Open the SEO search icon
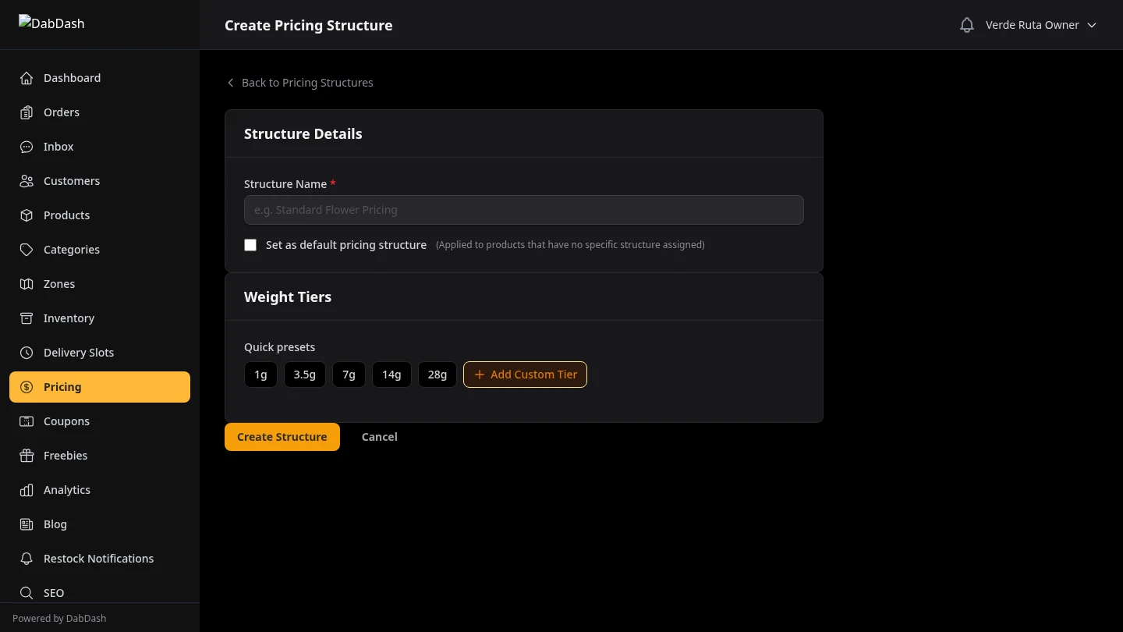The image size is (1123, 632). click(x=26, y=593)
